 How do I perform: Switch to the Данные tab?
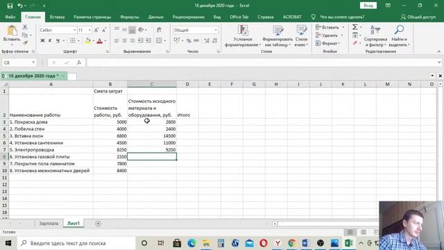155,17
